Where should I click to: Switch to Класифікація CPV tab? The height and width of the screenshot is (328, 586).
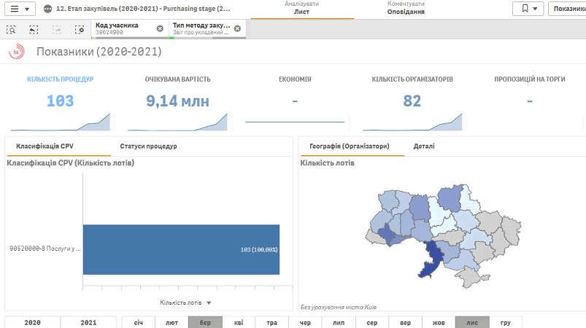click(45, 147)
